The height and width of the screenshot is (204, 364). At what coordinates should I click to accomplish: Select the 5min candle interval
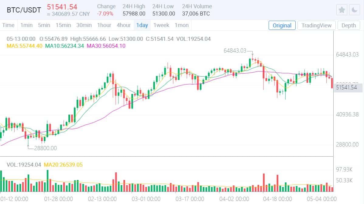tap(44, 25)
